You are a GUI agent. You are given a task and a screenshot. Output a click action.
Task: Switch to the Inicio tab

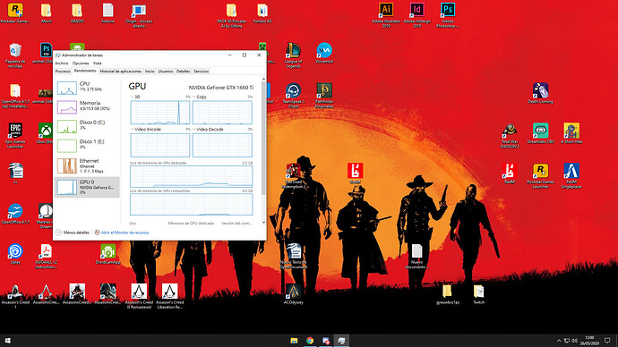tap(150, 72)
